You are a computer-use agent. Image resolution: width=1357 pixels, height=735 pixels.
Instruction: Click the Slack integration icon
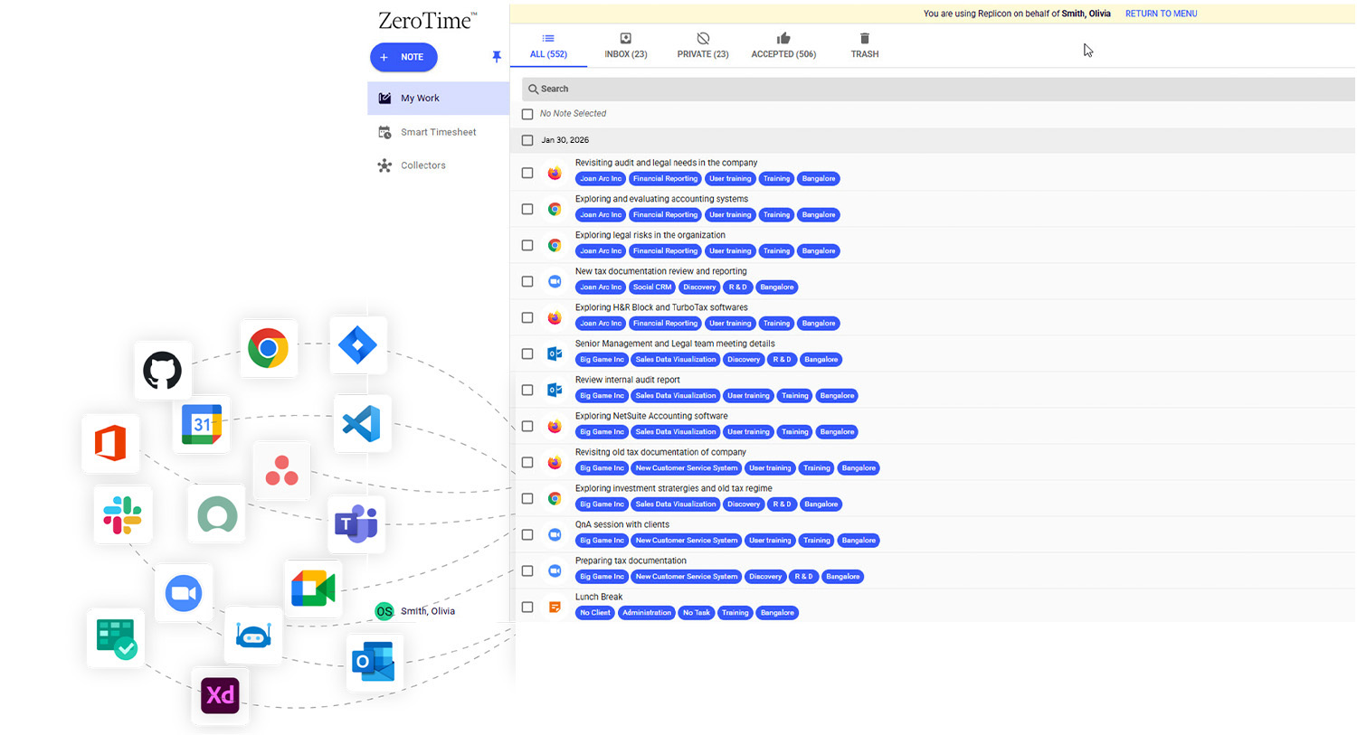point(122,514)
